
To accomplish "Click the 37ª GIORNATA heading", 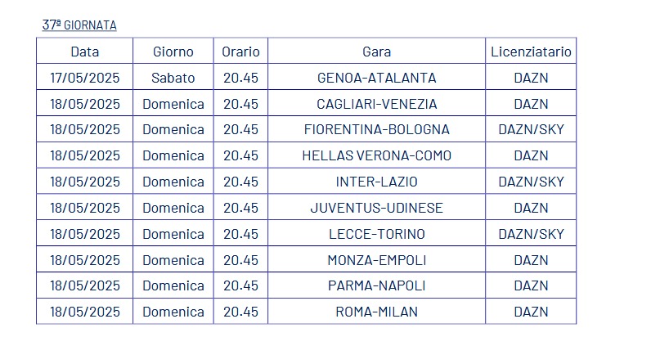I will 79,25.
